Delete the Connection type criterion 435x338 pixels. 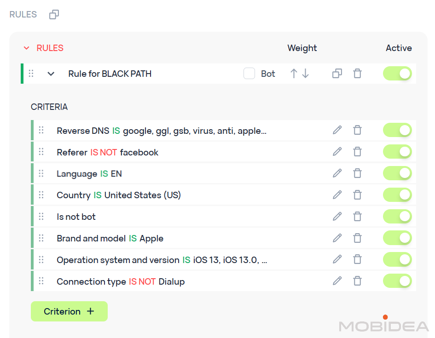357,281
